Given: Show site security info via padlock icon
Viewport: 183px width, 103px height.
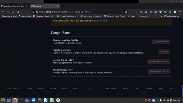Looking at the screenshot, I should point(37,12).
